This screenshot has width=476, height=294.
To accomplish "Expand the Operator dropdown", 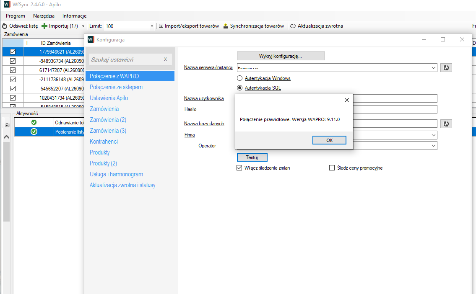I will 434,146.
